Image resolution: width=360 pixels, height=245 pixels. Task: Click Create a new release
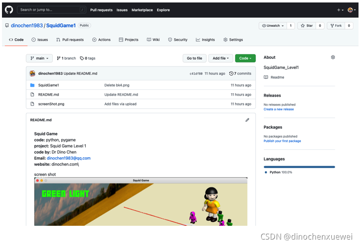pos(279,109)
